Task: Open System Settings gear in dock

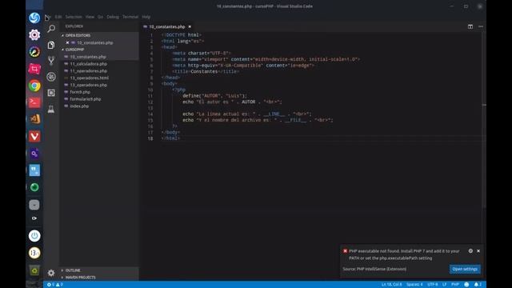Action: point(34,34)
